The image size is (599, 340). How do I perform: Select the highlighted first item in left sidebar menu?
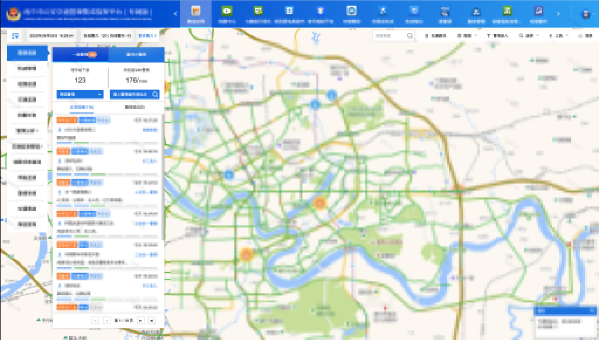tap(27, 53)
